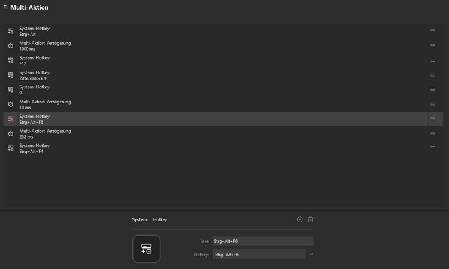Grab the reorder handle of the 9 row
The height and width of the screenshot is (269, 449).
coord(433,90)
